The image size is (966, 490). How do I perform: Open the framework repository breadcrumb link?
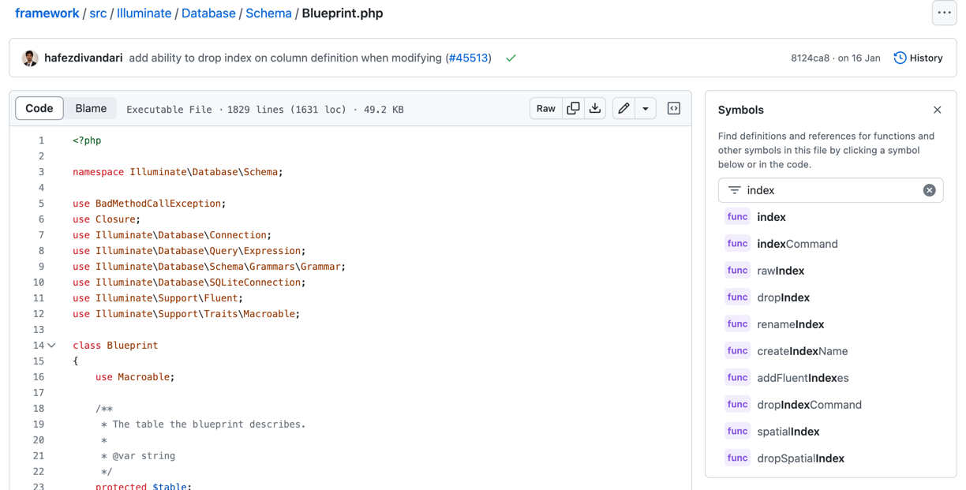47,13
